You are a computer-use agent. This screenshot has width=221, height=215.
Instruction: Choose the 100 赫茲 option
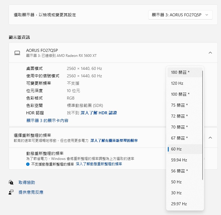[184, 94]
